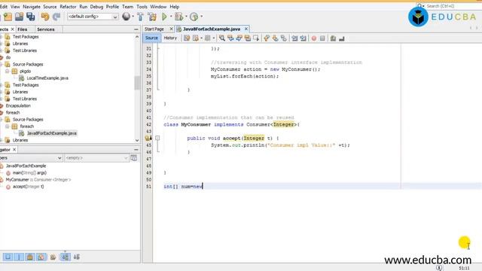
Task: Open the Navigate menu
Action: click(32, 7)
